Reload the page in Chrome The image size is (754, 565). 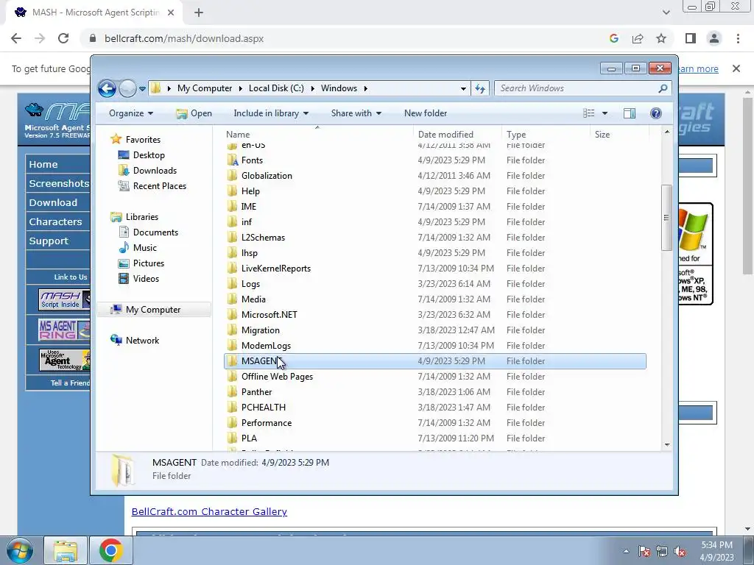click(x=63, y=38)
